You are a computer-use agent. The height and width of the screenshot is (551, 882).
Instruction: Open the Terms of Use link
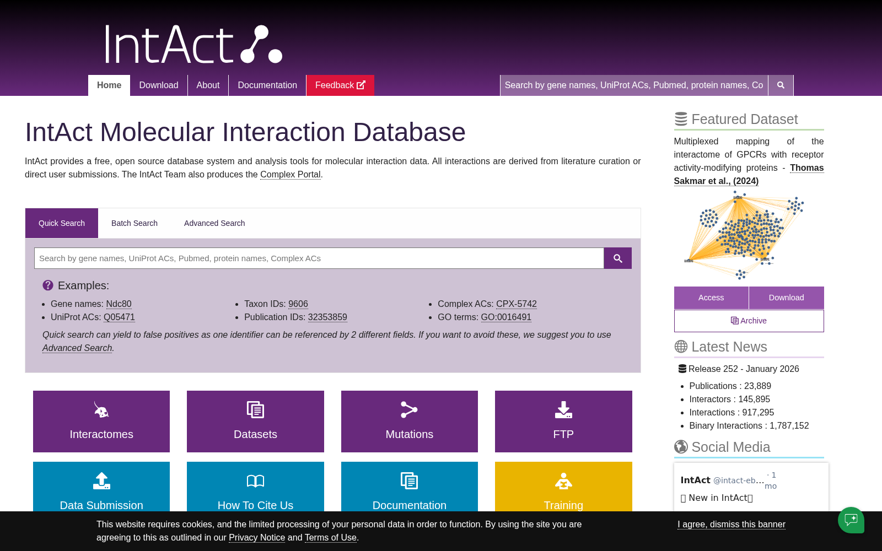[x=331, y=538]
